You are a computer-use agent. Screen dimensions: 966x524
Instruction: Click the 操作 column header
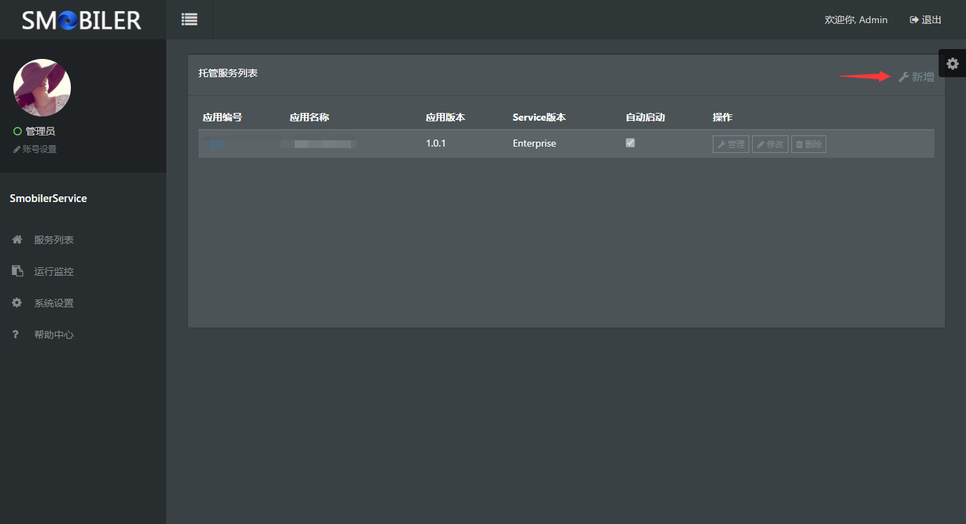click(x=723, y=117)
